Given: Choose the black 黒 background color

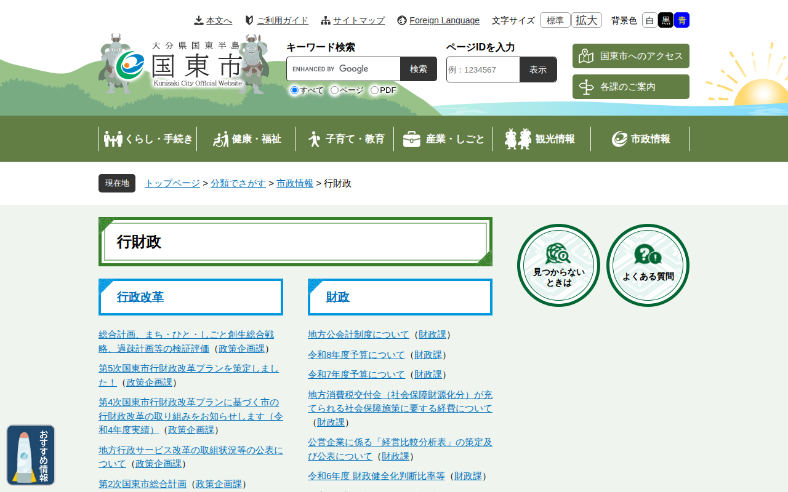Looking at the screenshot, I should click(x=665, y=20).
